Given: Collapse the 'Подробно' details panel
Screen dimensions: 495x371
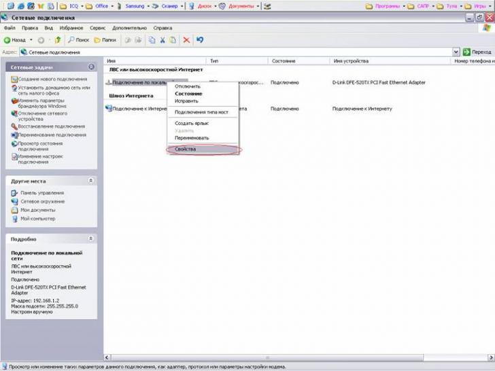Looking at the screenshot, I should (x=92, y=239).
